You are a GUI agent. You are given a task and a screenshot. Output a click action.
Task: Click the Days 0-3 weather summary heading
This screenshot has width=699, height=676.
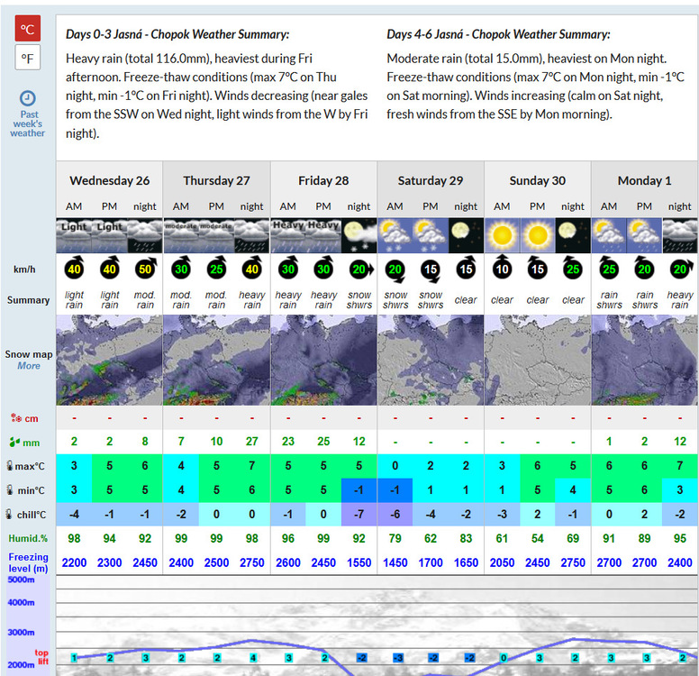coord(177,34)
